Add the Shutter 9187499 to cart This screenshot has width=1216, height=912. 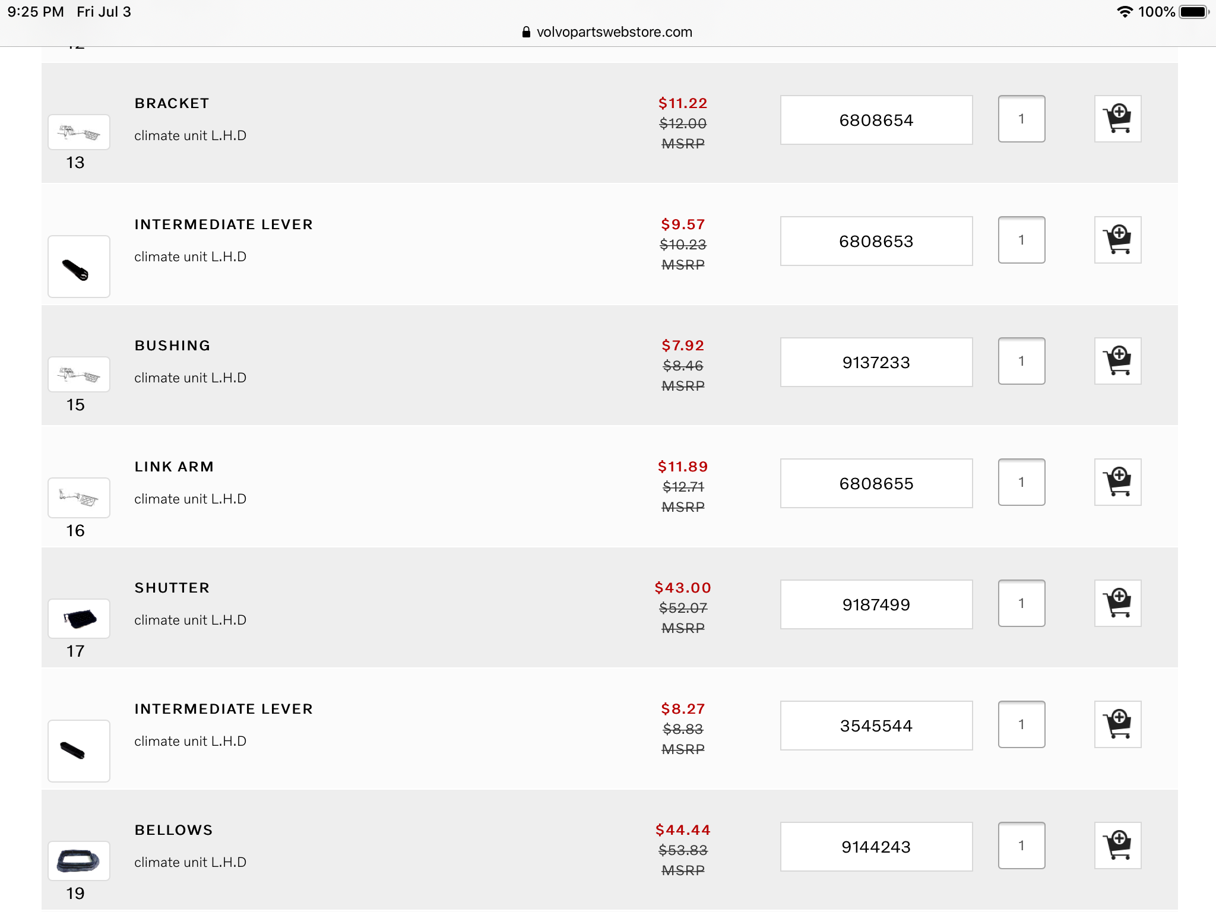pos(1117,604)
